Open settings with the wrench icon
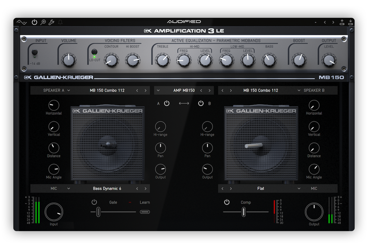 tap(52, 22)
